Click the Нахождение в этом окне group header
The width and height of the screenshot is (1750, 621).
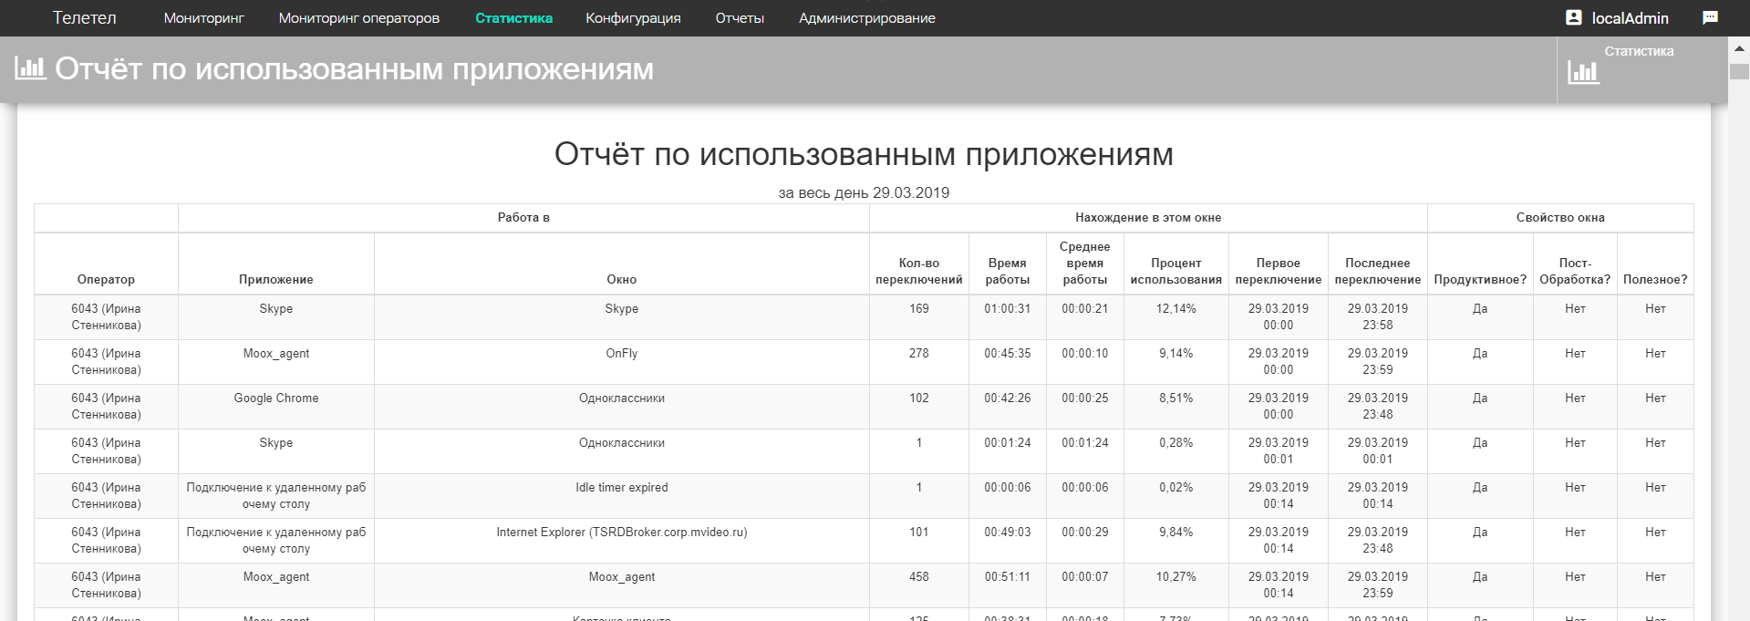pos(1148,217)
